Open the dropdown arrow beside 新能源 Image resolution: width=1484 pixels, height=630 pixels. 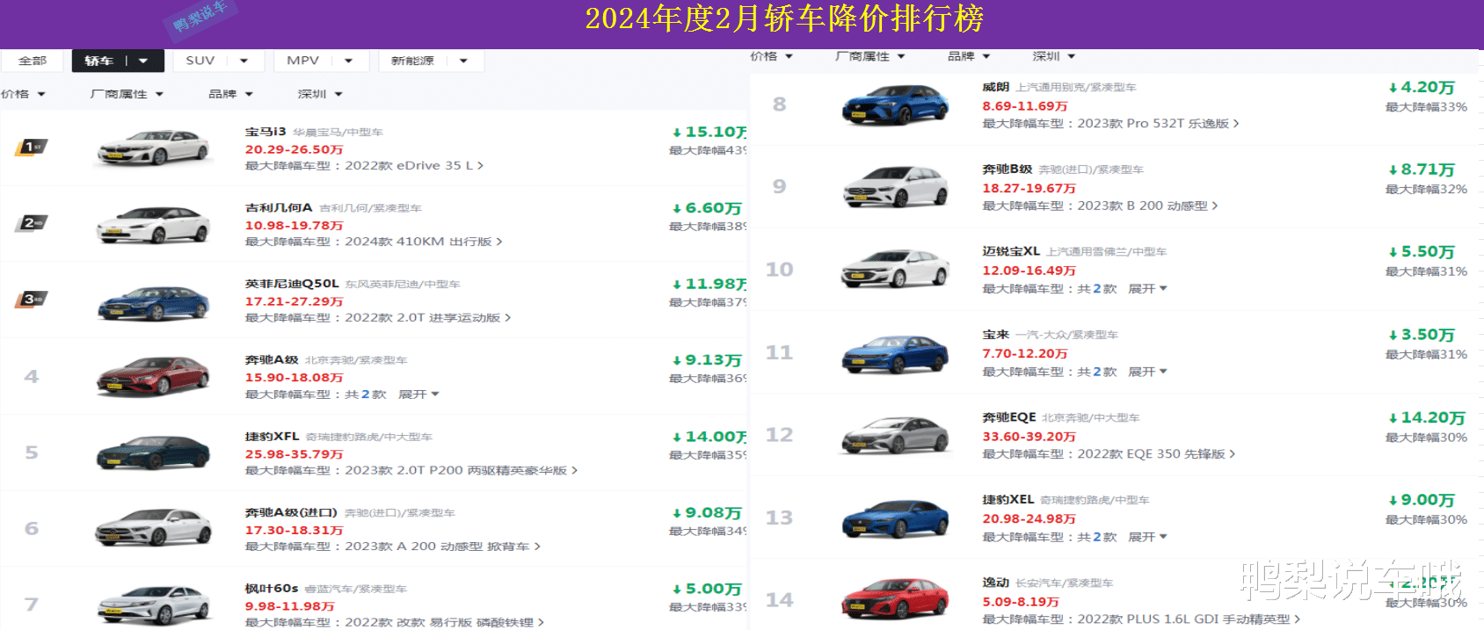pos(463,61)
